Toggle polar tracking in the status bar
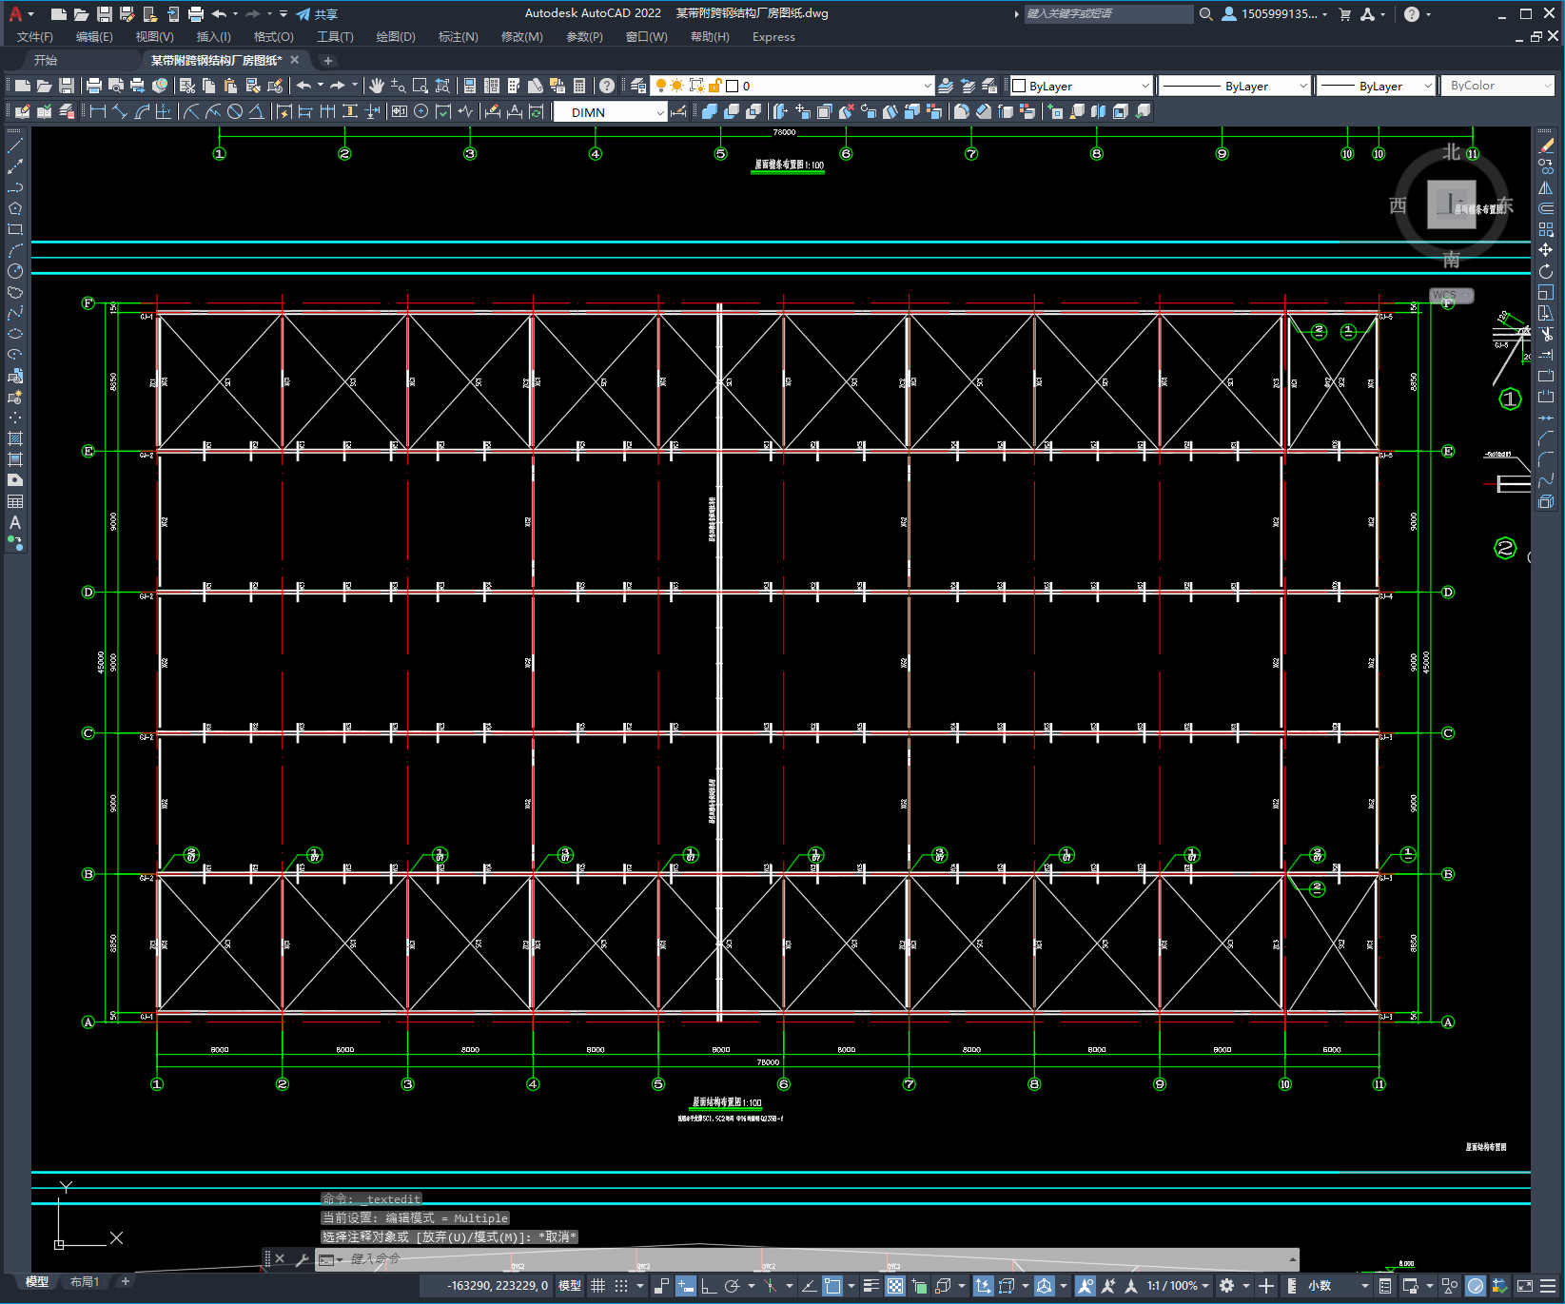The image size is (1565, 1304). (x=732, y=1286)
